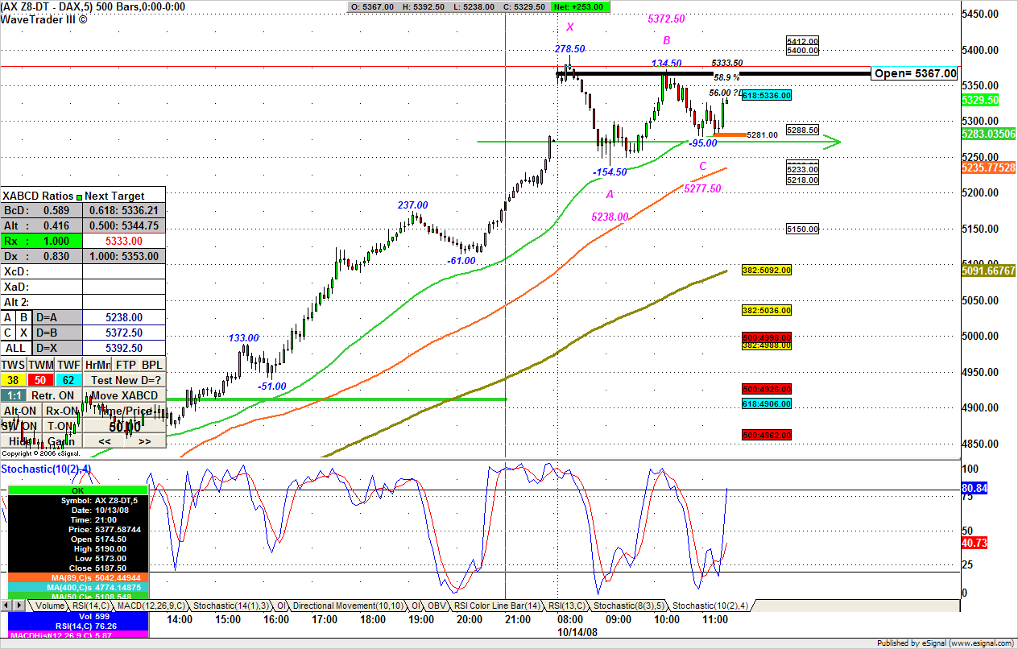
Task: Select point B in XABCD grid
Action: pyautogui.click(x=26, y=317)
